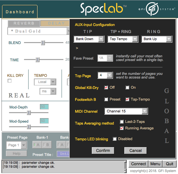This screenshot has width=178, height=174.
Task: Click the Quit button
Action: click(170, 164)
